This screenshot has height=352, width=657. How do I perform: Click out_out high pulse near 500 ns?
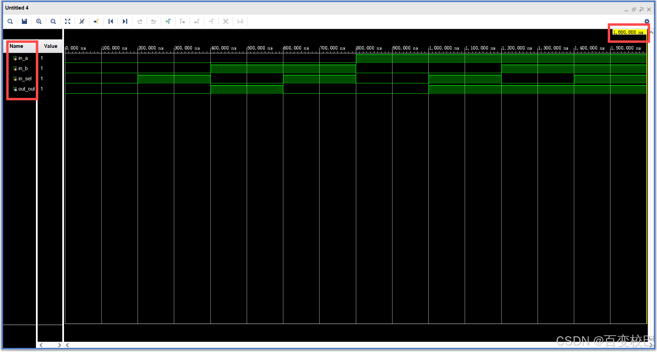tap(247, 89)
